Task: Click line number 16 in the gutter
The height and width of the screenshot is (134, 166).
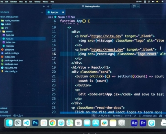Action: tap(54, 54)
